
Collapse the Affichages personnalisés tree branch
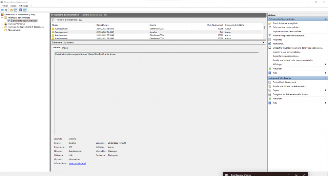click(x=2, y=18)
